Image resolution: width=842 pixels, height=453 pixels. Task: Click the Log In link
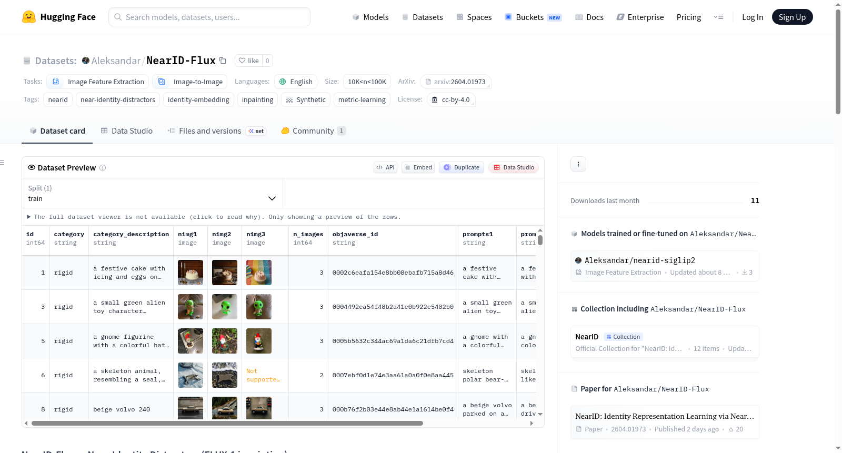pyautogui.click(x=753, y=17)
